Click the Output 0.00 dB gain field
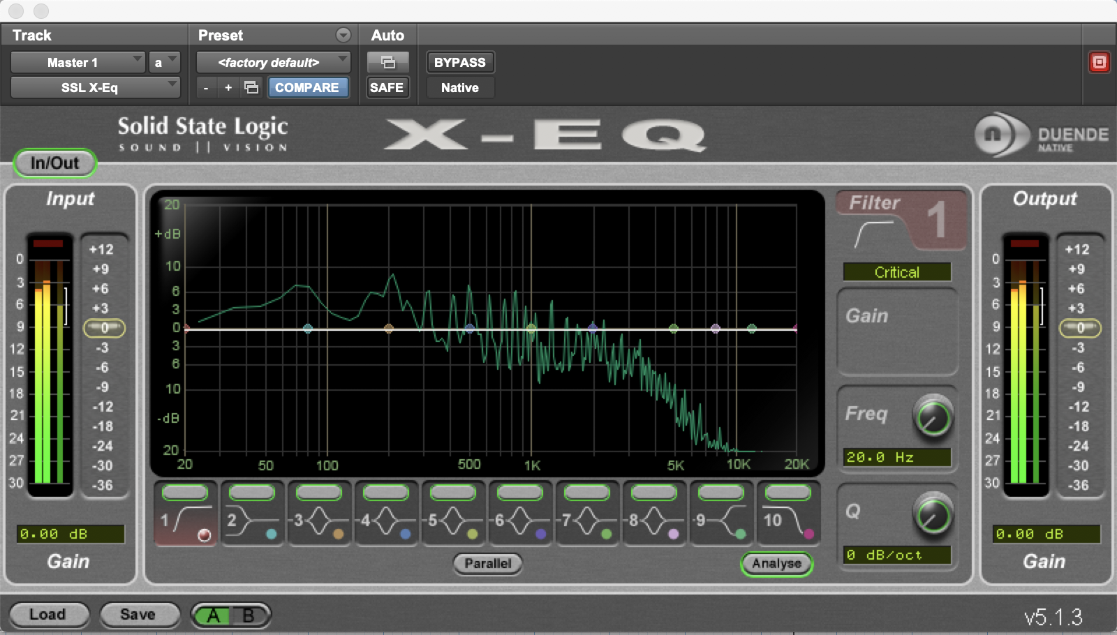1117x635 pixels. pyautogui.click(x=1046, y=534)
